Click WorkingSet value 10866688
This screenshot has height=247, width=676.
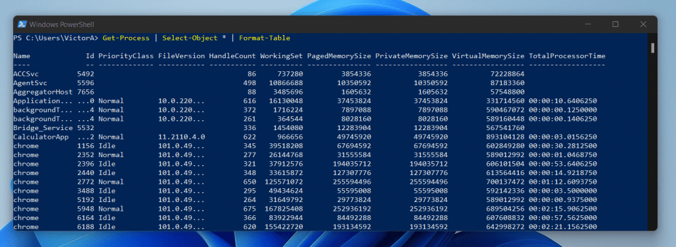[x=286, y=83]
